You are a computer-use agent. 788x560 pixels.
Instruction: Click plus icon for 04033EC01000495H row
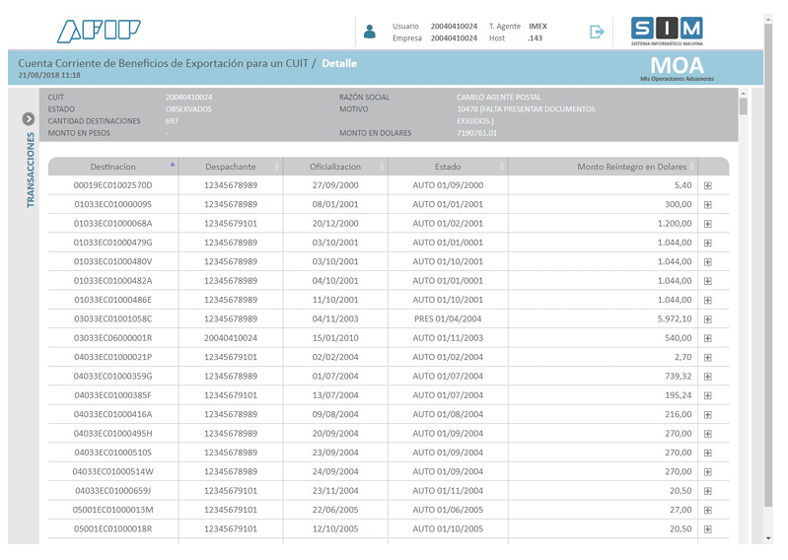pyautogui.click(x=707, y=434)
